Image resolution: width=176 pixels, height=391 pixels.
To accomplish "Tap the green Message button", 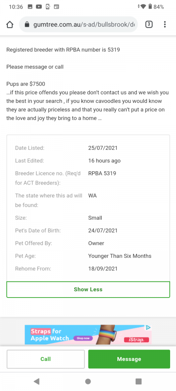I will coord(129,359).
